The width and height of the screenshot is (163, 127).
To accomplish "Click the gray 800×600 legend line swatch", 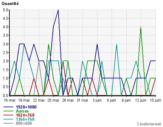I will click(8, 123).
